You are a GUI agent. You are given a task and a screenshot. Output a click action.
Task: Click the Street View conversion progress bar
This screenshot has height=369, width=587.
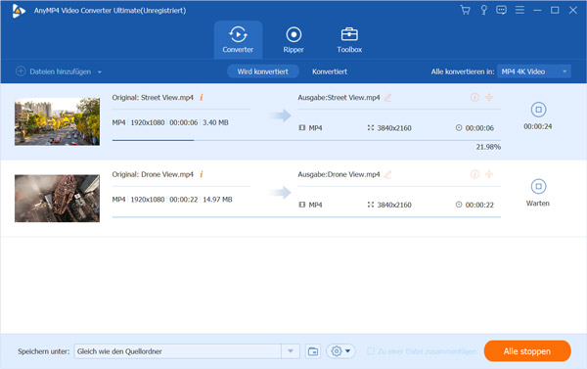pyautogui.click(x=306, y=140)
